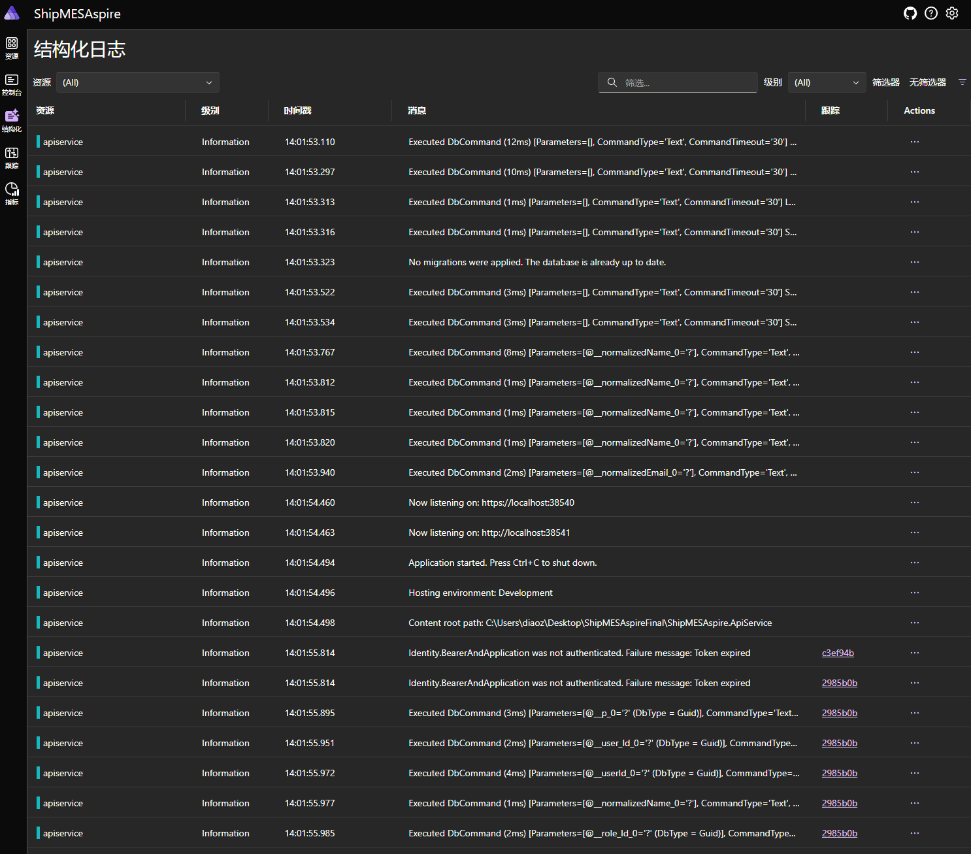
Task: Select the 结构化 structured logs sidebar icon
Action: pos(12,120)
